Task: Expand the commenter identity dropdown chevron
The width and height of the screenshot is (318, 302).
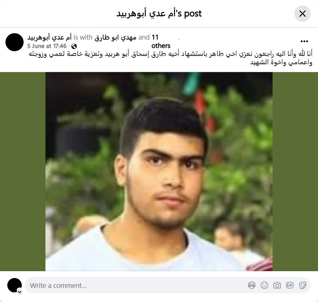Action: coord(20,292)
